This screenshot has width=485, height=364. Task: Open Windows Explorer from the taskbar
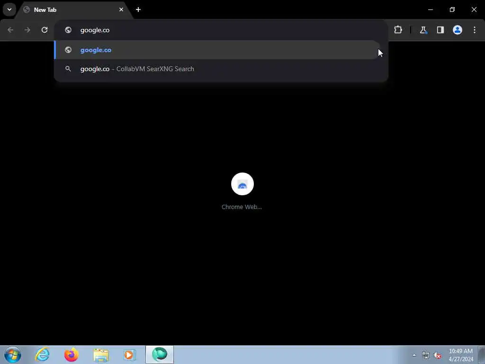101,355
